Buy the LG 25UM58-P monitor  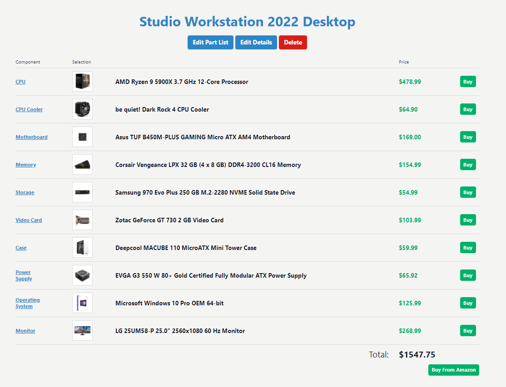tap(468, 331)
